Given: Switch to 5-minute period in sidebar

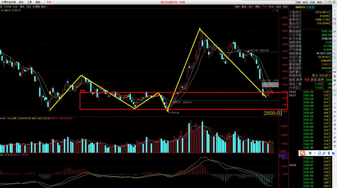Looking at the screenshot, I should (x=335, y=103).
